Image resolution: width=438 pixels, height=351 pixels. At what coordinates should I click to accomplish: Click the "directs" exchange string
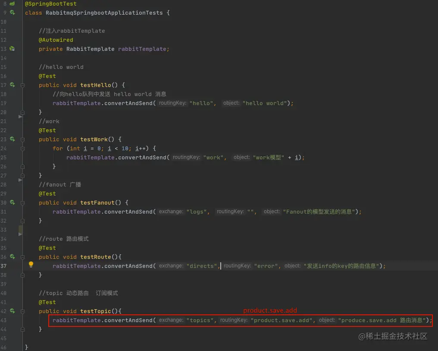[202, 266]
